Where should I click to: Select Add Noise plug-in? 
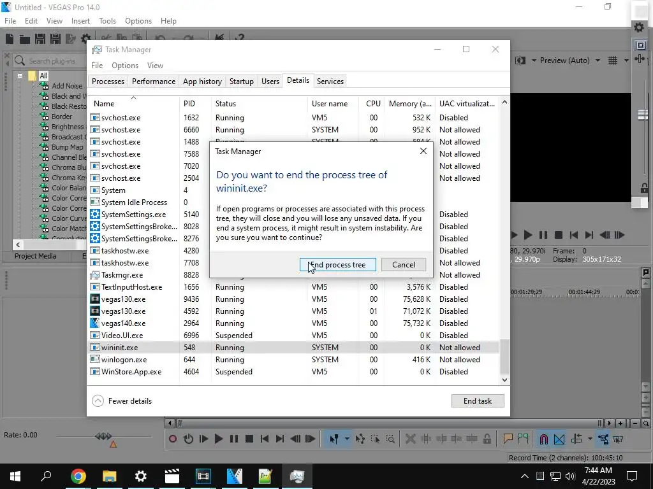(x=67, y=86)
